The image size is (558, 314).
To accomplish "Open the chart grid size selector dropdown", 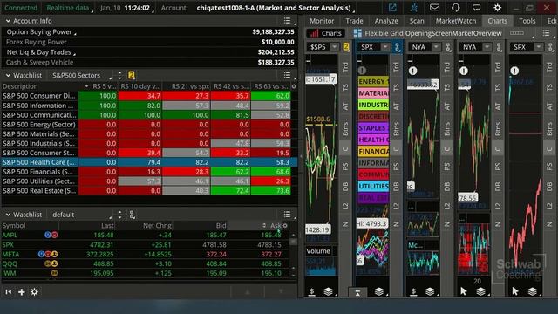I will (522, 33).
